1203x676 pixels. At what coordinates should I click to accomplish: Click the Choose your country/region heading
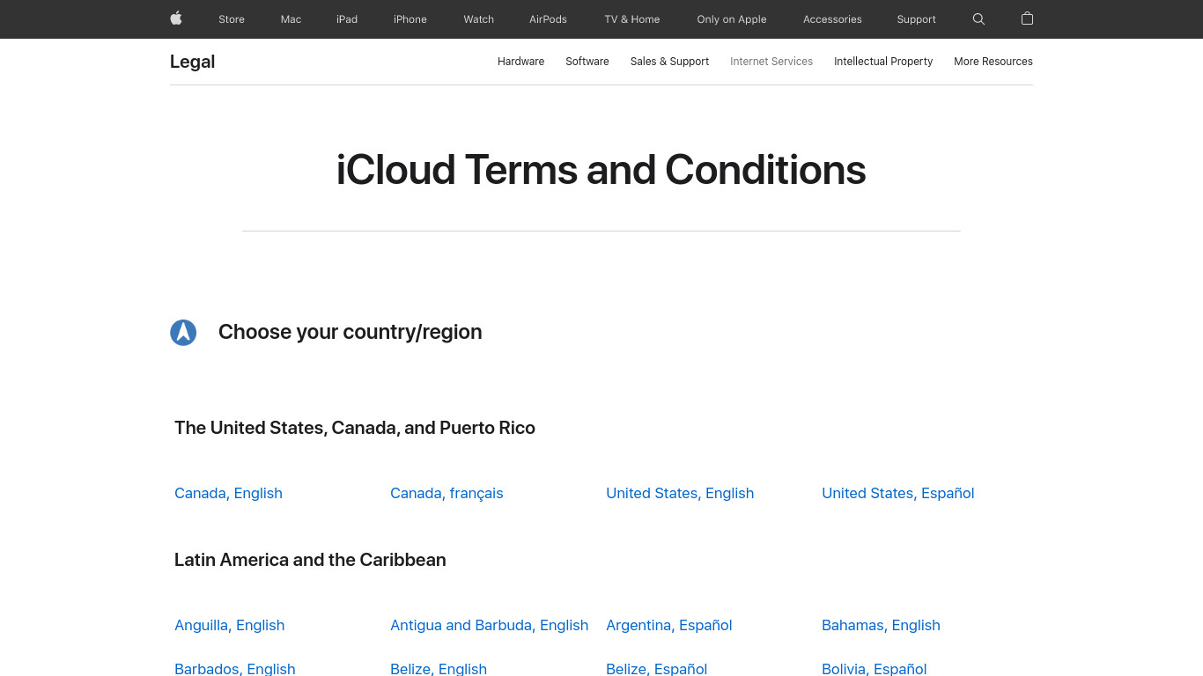pos(351,332)
